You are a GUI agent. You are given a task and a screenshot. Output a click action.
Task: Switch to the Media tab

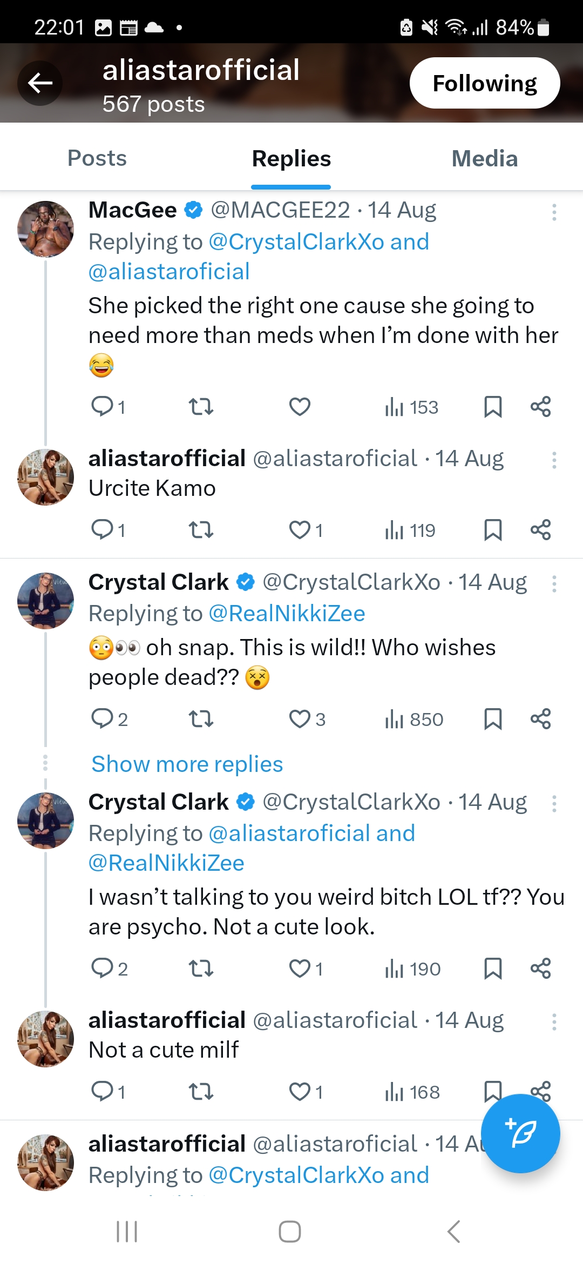tap(484, 158)
